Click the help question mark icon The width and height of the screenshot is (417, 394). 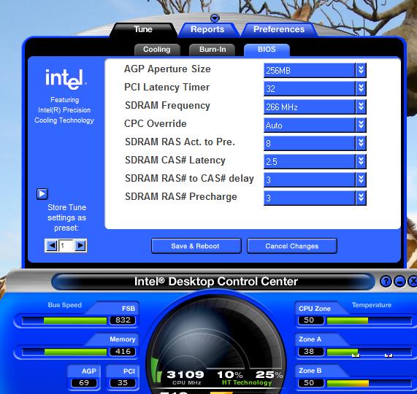pyautogui.click(x=386, y=281)
